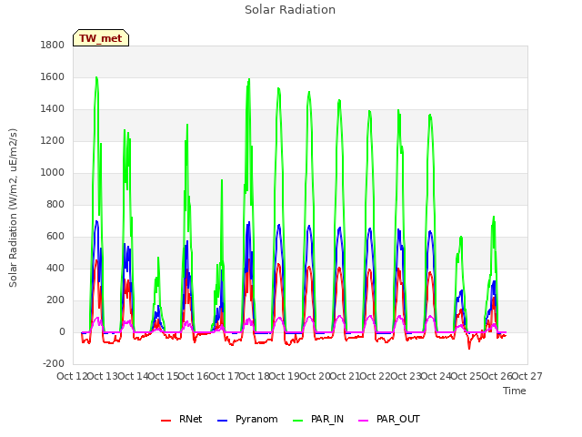Click the 800 y-axis tick label
The image size is (582, 437).
click(55, 204)
